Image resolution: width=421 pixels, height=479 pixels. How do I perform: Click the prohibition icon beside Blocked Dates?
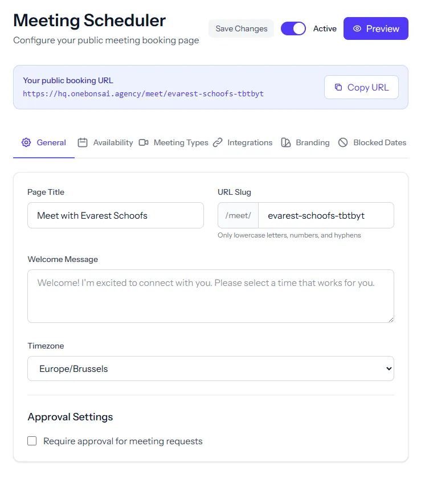(344, 142)
